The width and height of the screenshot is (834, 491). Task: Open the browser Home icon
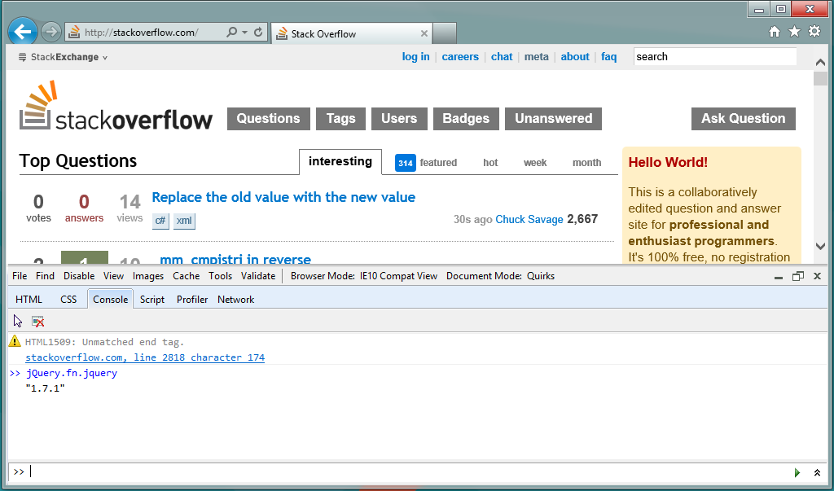click(775, 32)
